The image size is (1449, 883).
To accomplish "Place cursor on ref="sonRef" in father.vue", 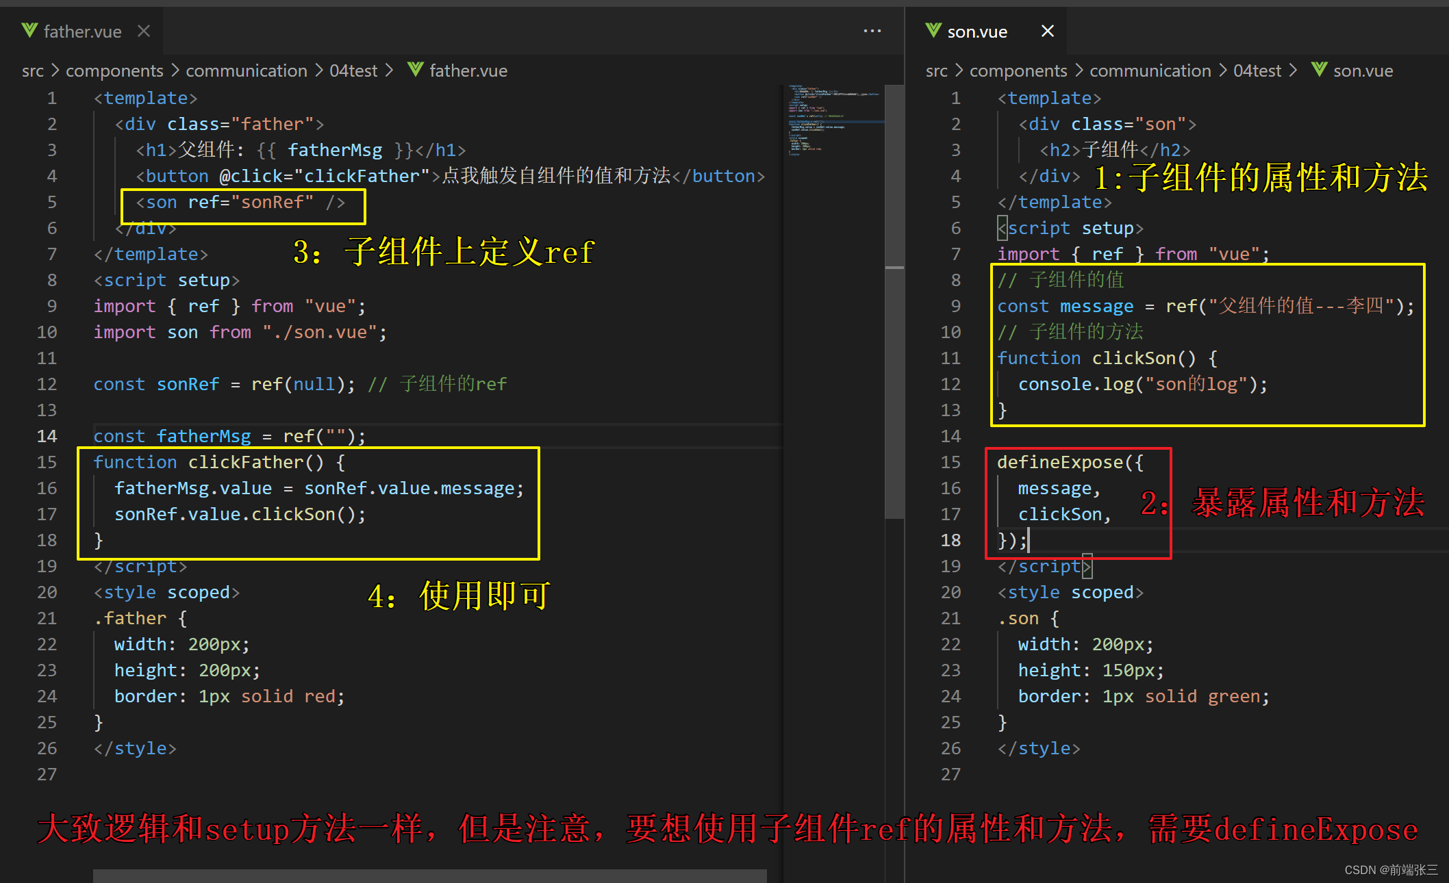I will tap(251, 202).
